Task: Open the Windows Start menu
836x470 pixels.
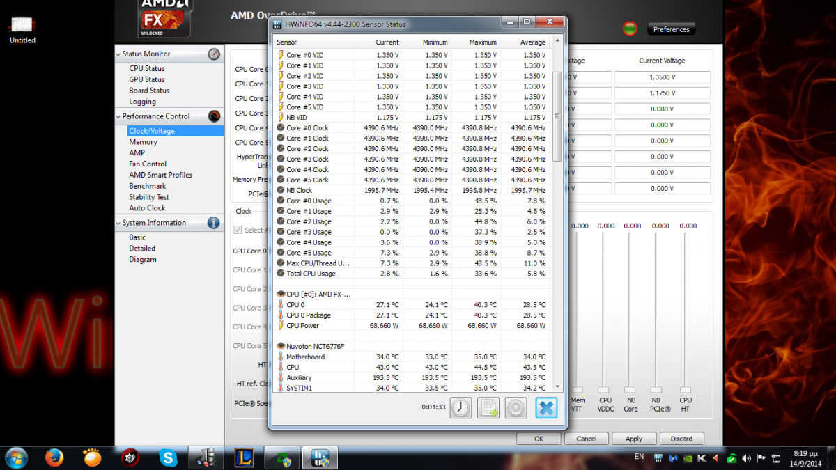Action: pyautogui.click(x=16, y=457)
